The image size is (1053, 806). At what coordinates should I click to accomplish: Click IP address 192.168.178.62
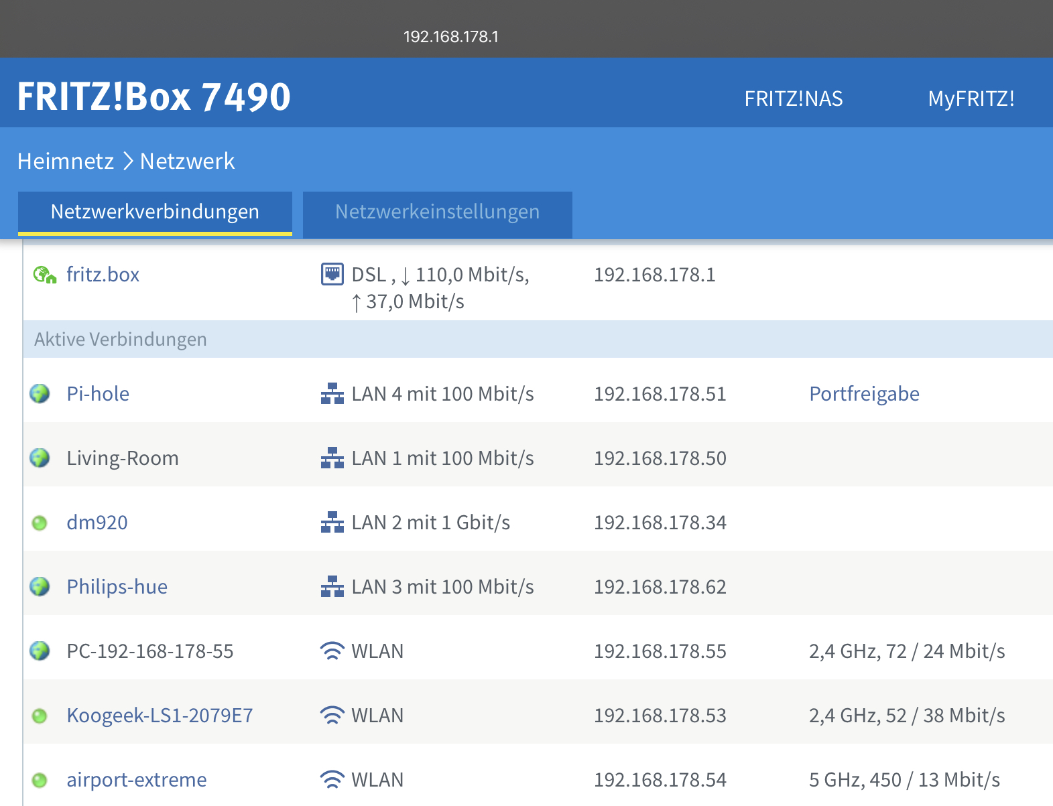pos(660,587)
